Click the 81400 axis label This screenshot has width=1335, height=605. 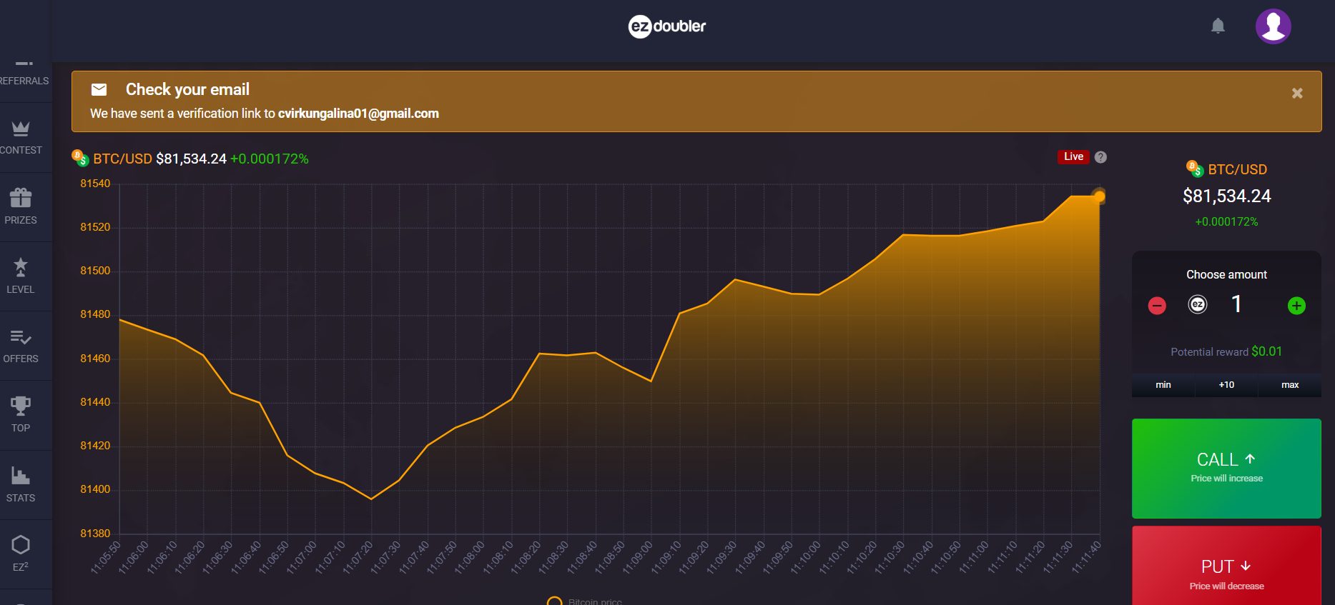[95, 489]
